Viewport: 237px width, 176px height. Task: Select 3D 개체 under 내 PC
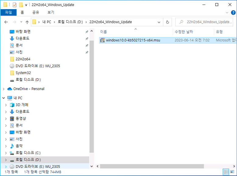22,105
